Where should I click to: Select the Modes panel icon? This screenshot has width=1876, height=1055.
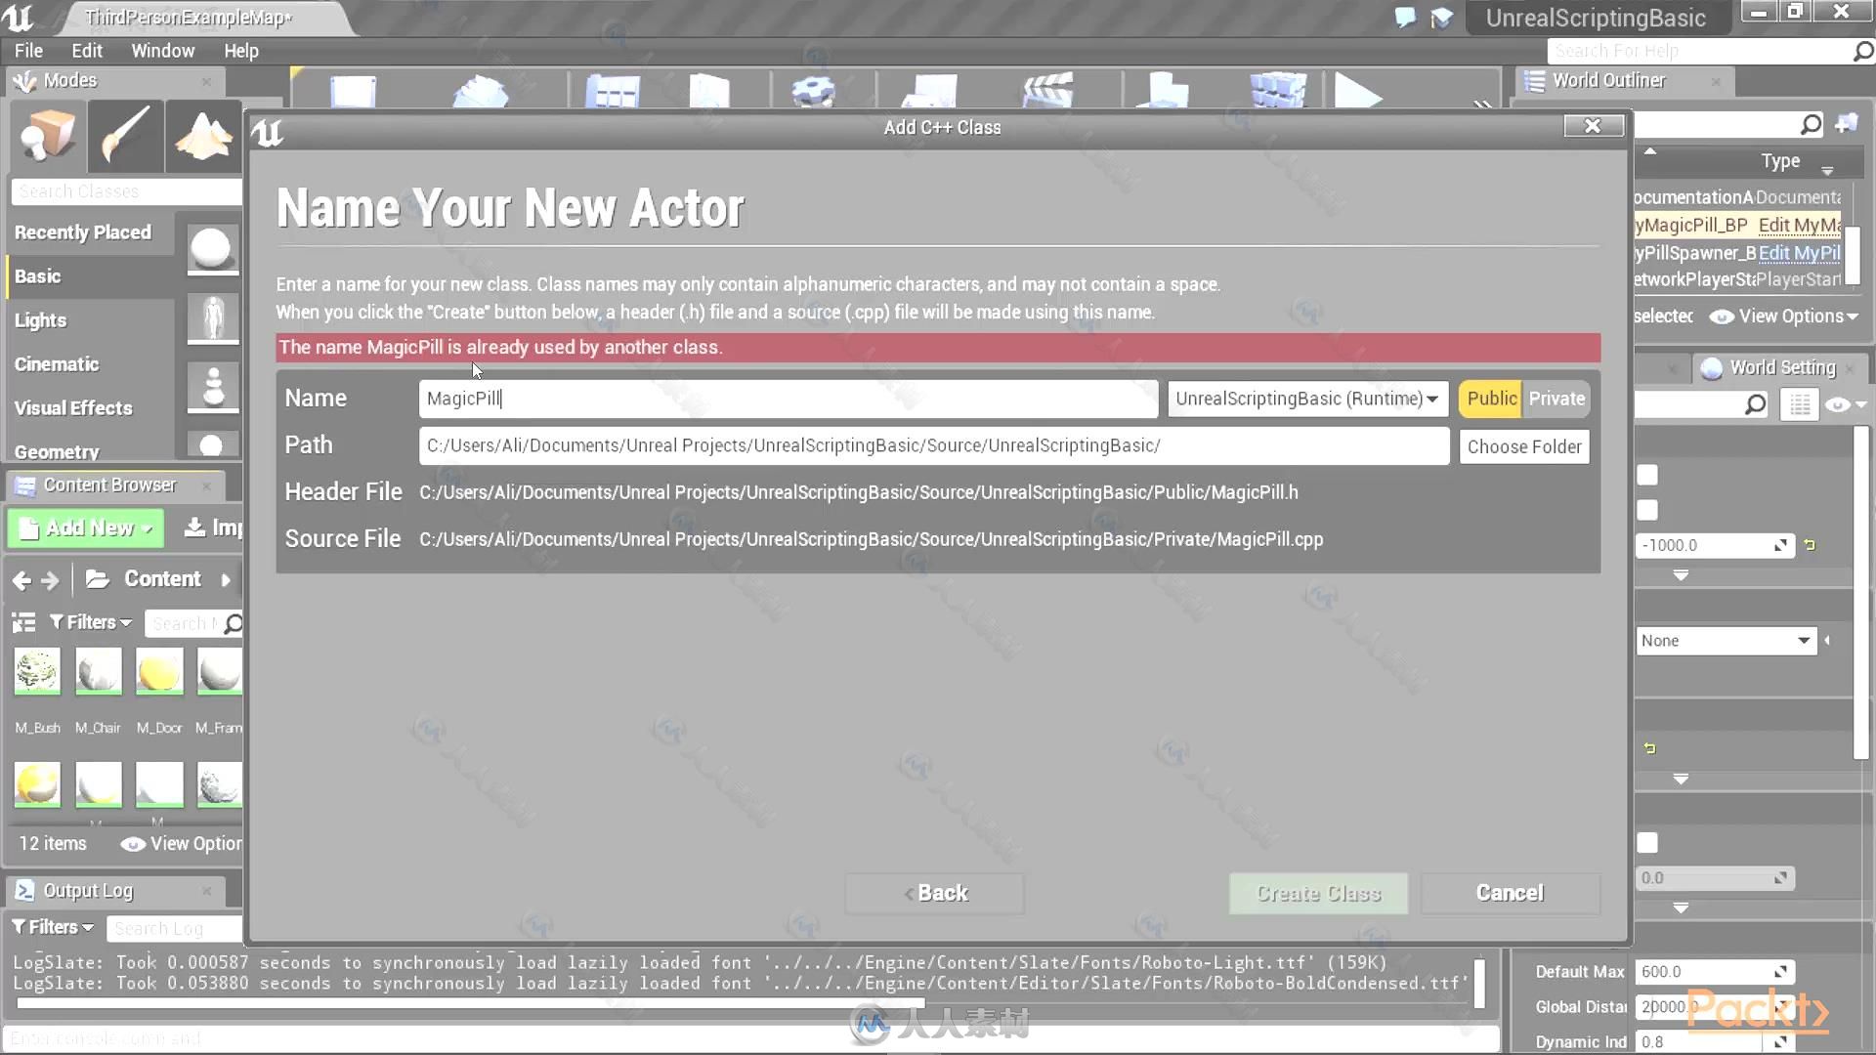(23, 80)
